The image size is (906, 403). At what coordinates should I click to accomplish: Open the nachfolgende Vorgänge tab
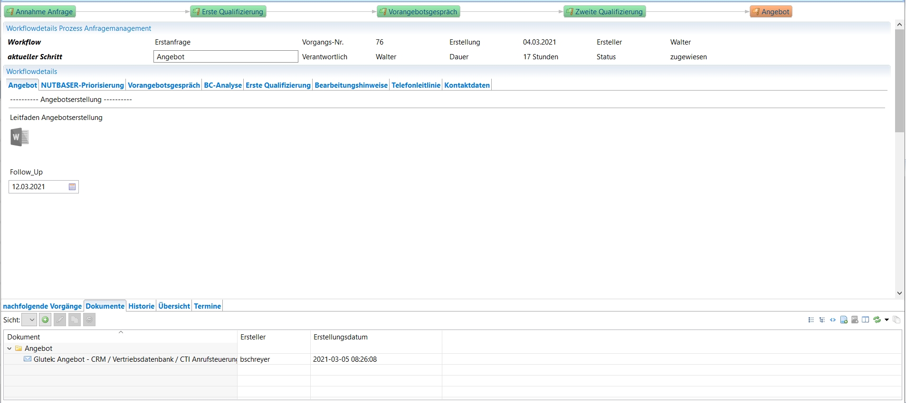tap(42, 306)
